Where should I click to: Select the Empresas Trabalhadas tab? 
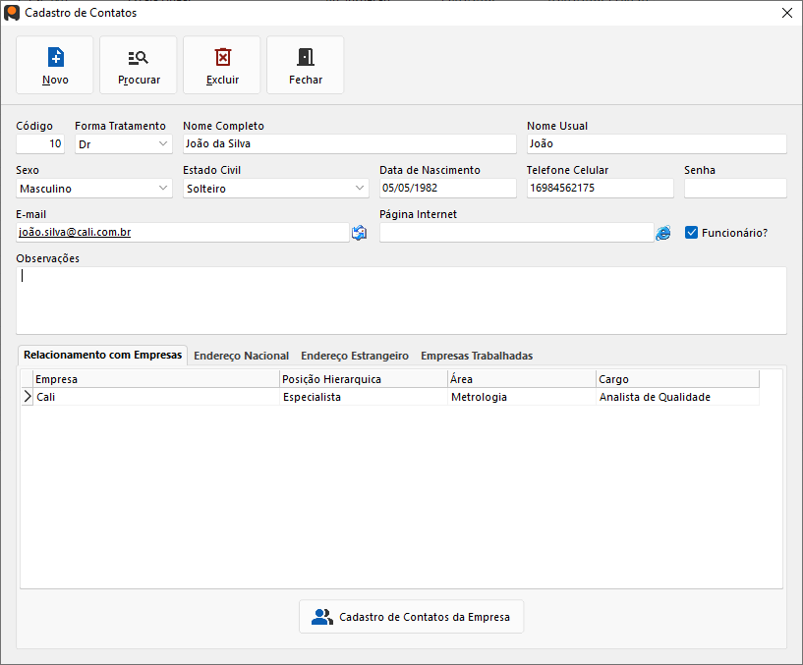pos(477,356)
